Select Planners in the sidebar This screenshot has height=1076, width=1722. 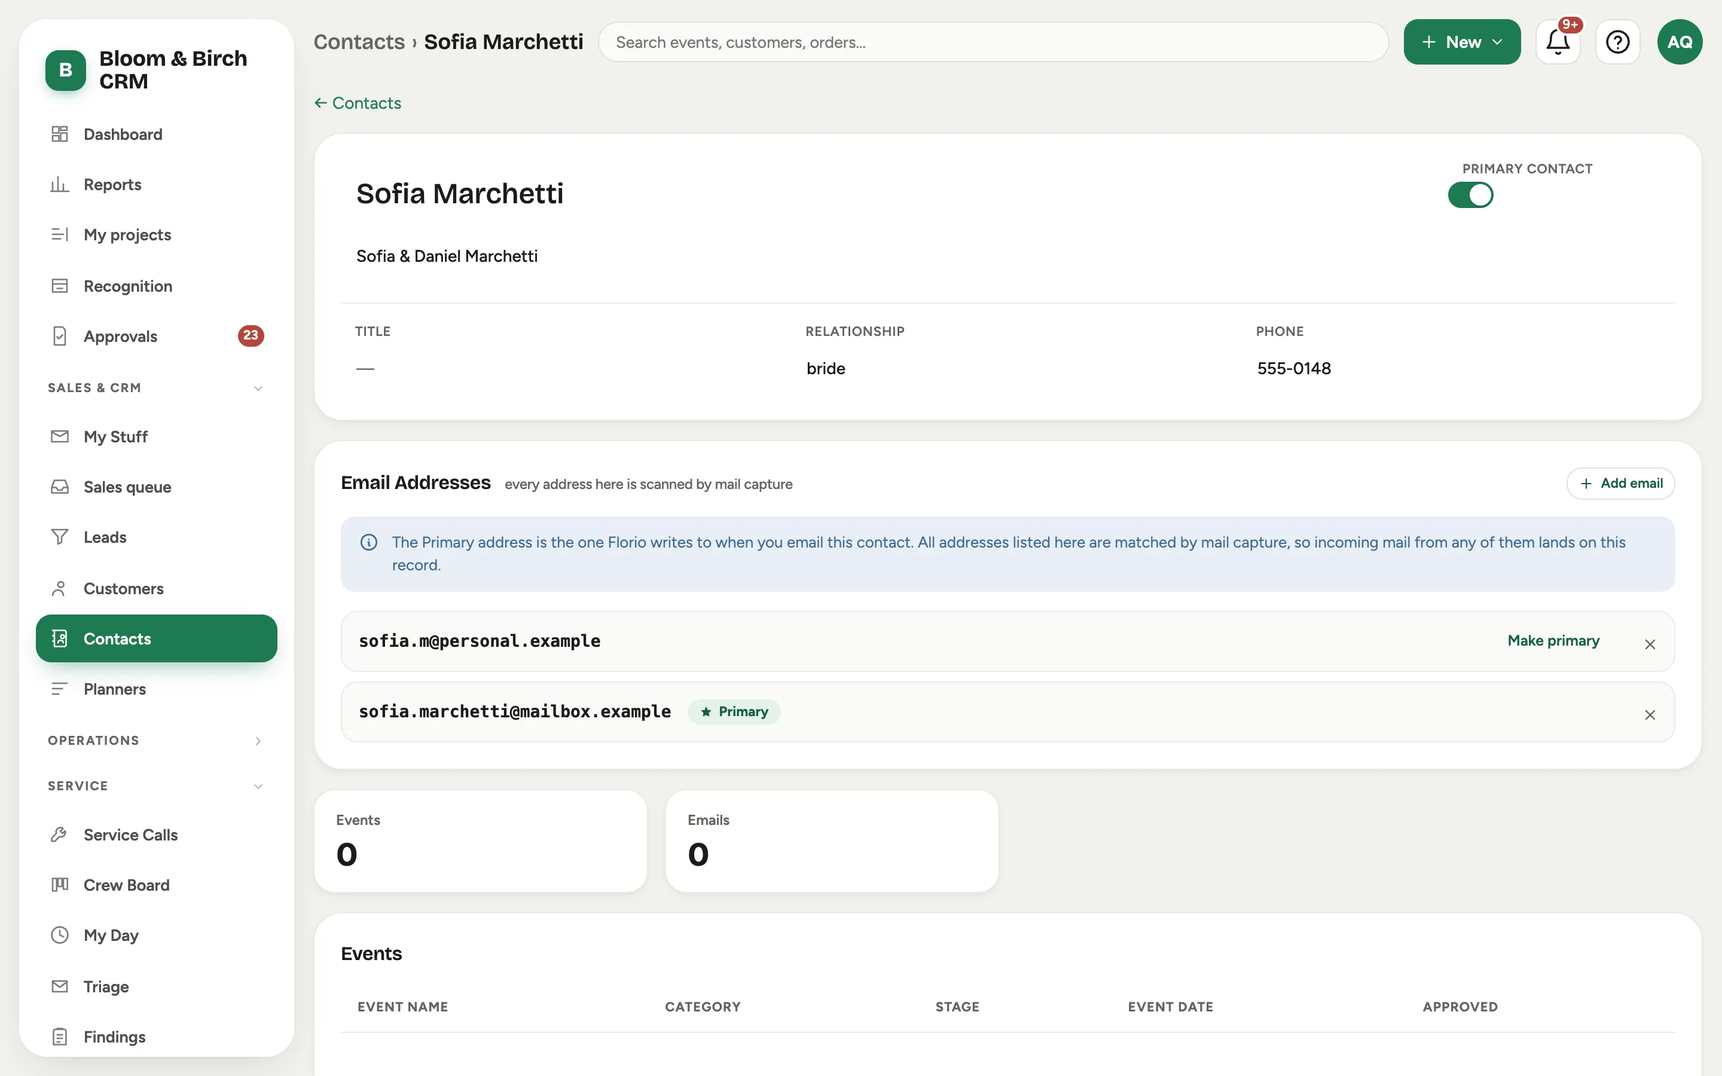(x=156, y=689)
